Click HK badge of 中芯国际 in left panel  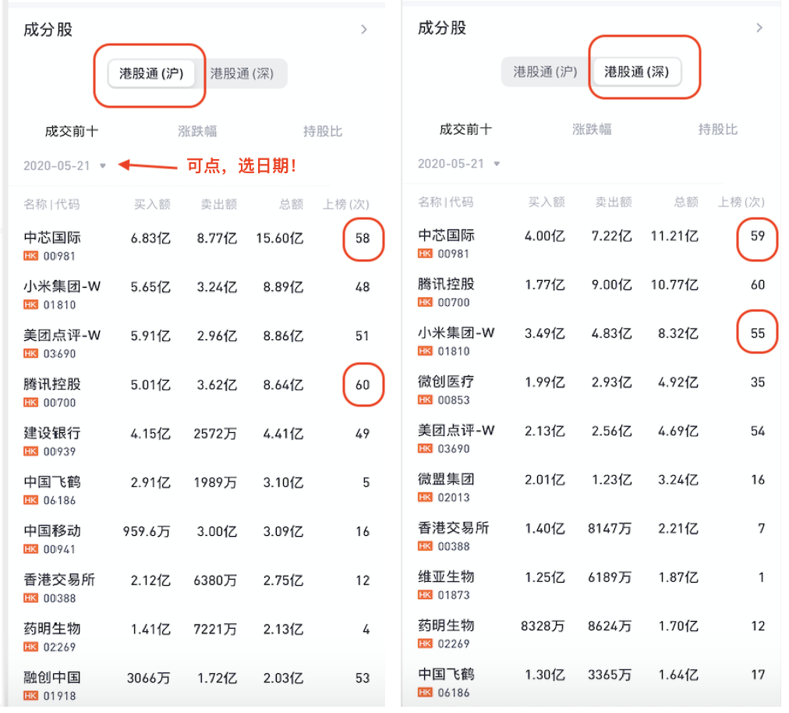click(x=30, y=256)
